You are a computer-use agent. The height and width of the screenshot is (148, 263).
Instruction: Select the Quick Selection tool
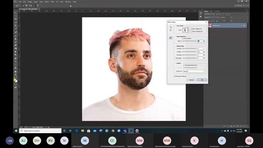pos(16,22)
